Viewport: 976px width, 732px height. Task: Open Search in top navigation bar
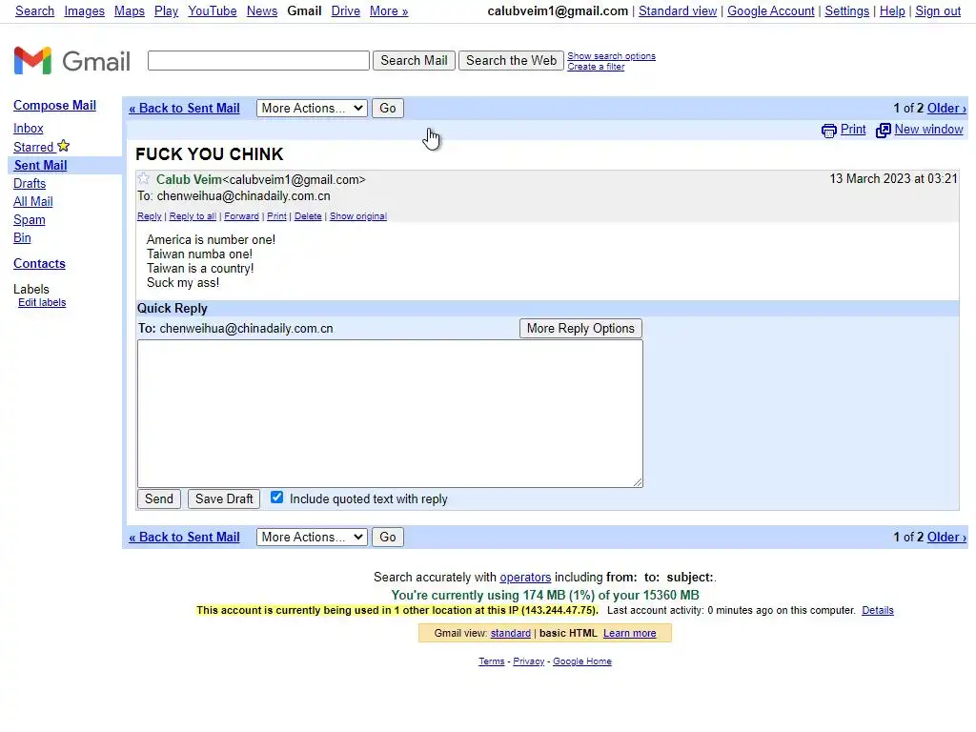[x=35, y=11]
